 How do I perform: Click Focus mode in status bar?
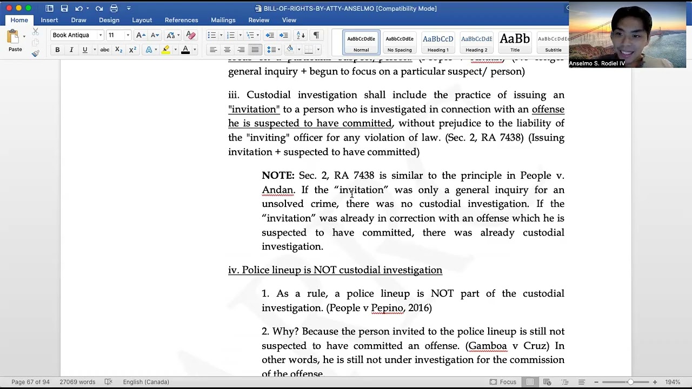(x=503, y=382)
